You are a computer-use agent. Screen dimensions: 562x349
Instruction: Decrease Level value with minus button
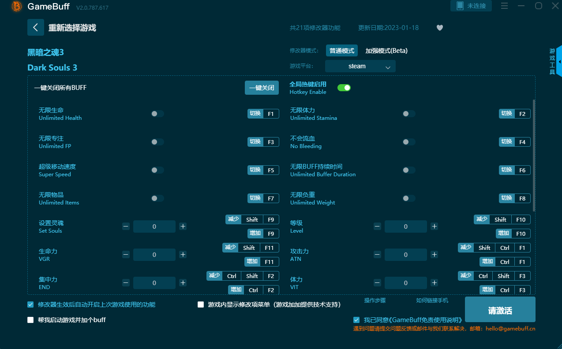click(377, 226)
